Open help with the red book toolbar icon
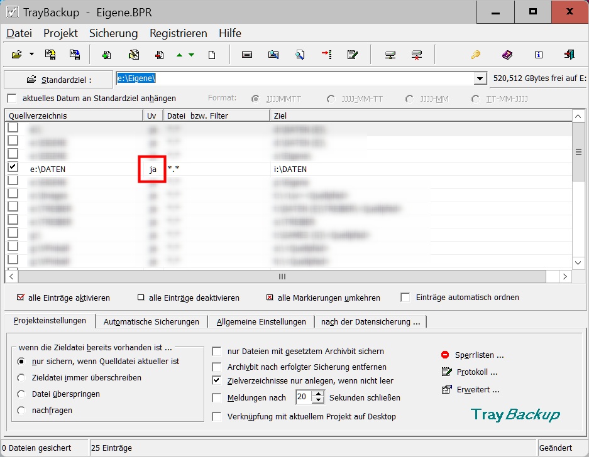Viewport: 589px width, 457px height. pyautogui.click(x=508, y=55)
